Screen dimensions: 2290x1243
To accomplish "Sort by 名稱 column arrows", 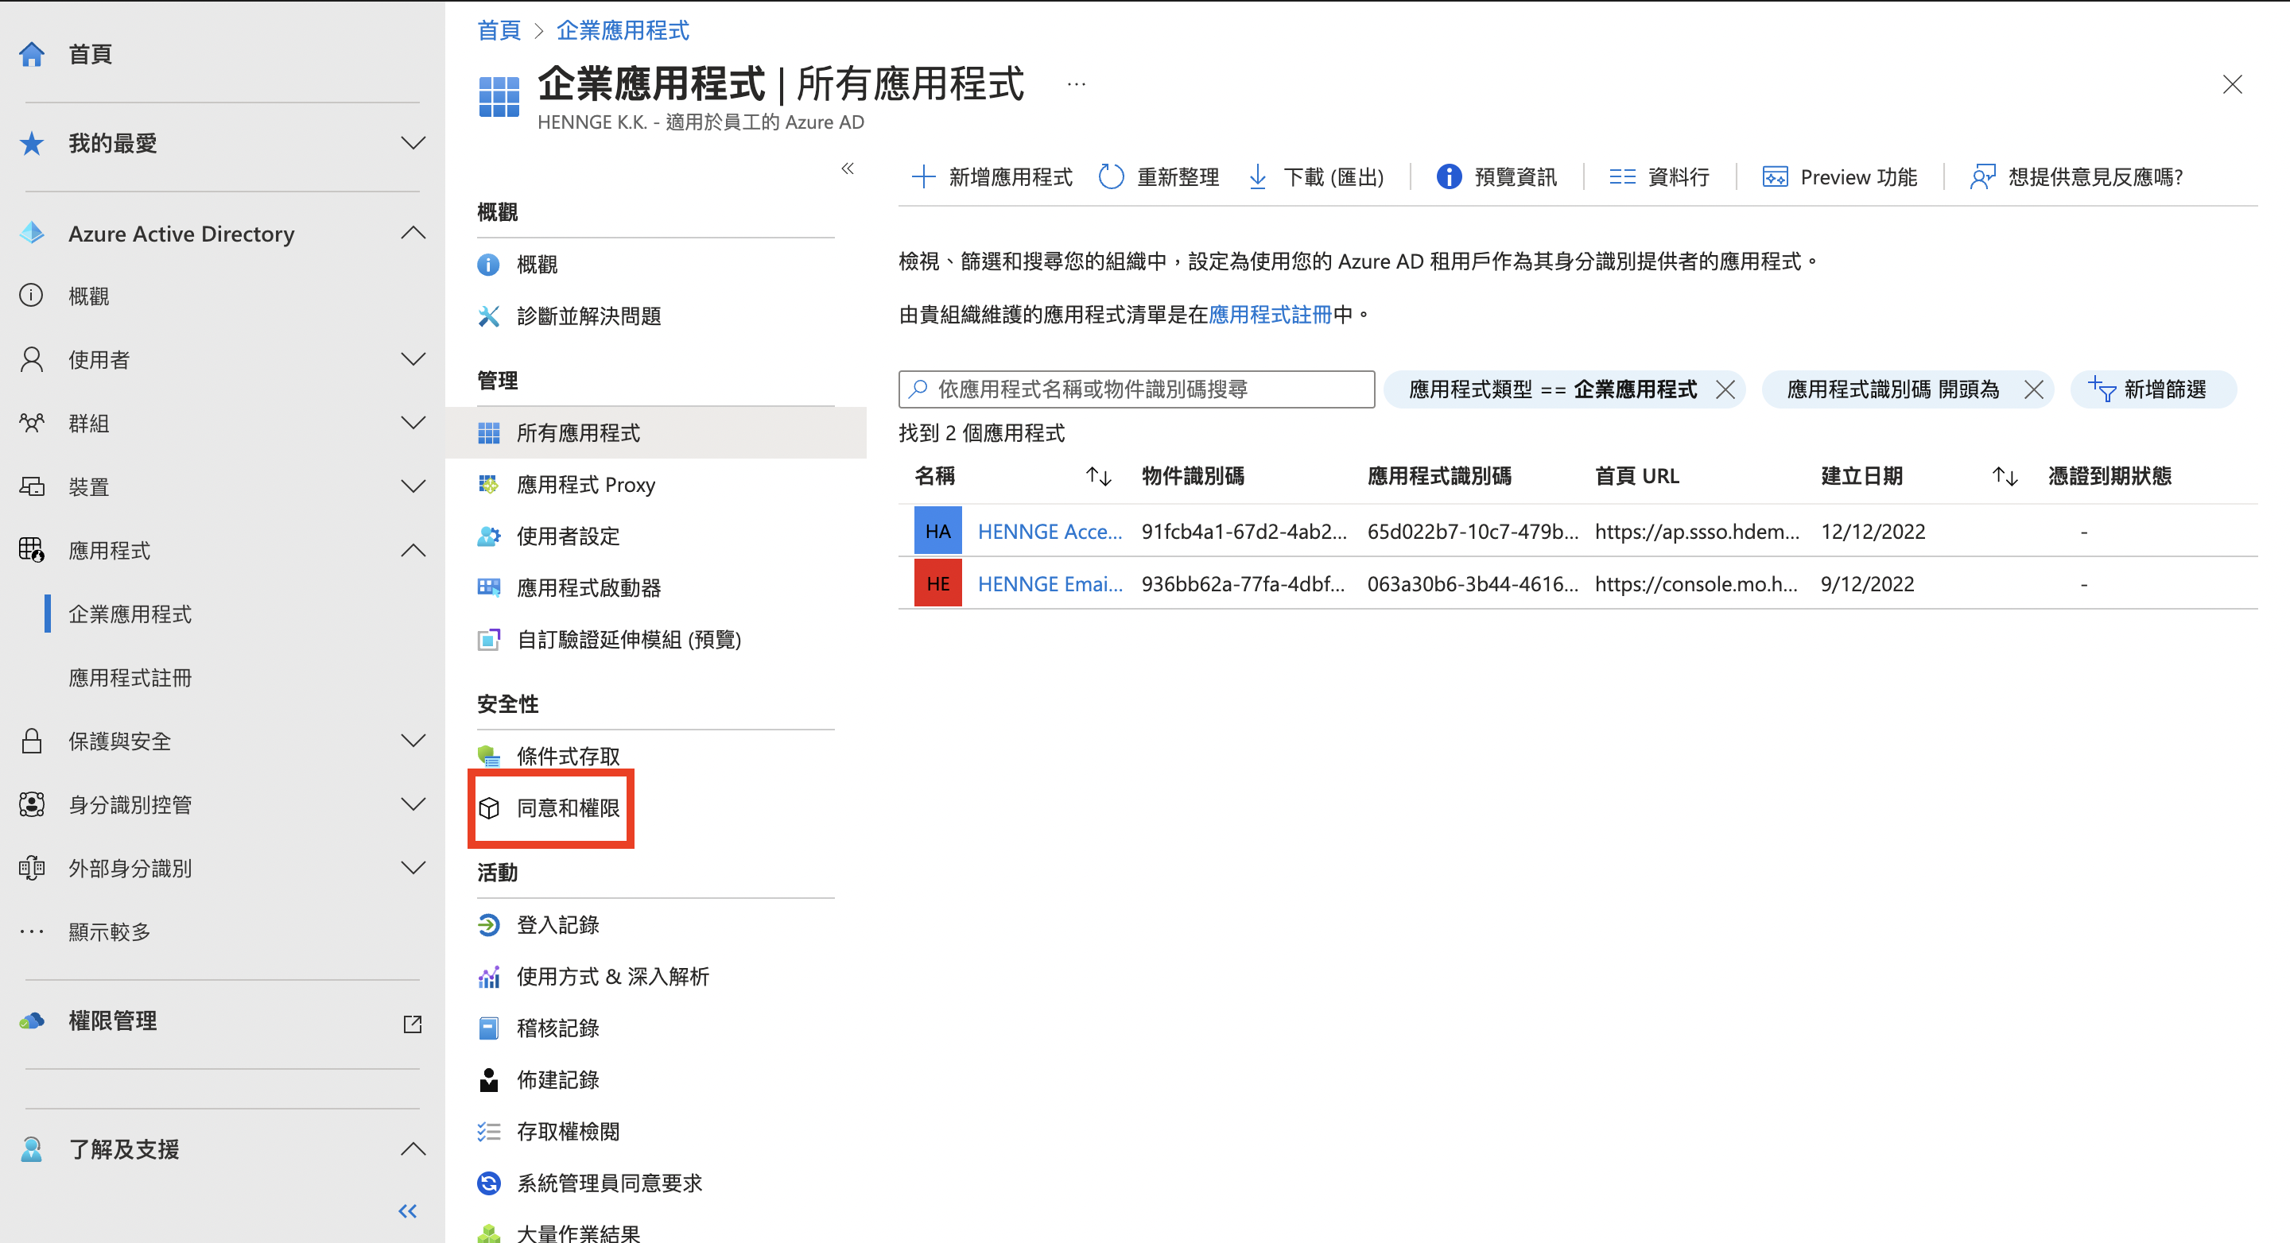I will pyautogui.click(x=1099, y=476).
